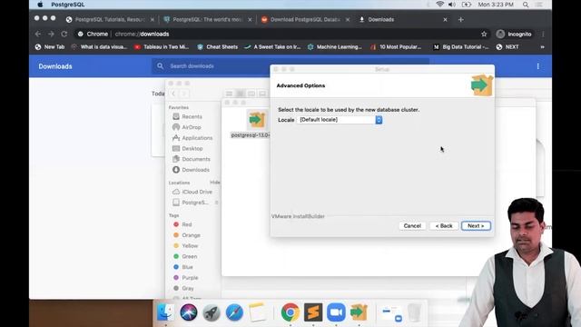Select Recents in Finder sidebar
Screen dimensions: 581x327
(x=188, y=116)
